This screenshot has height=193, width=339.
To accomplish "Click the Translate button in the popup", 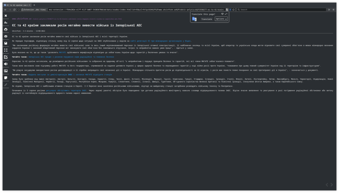I will pos(207,19).
